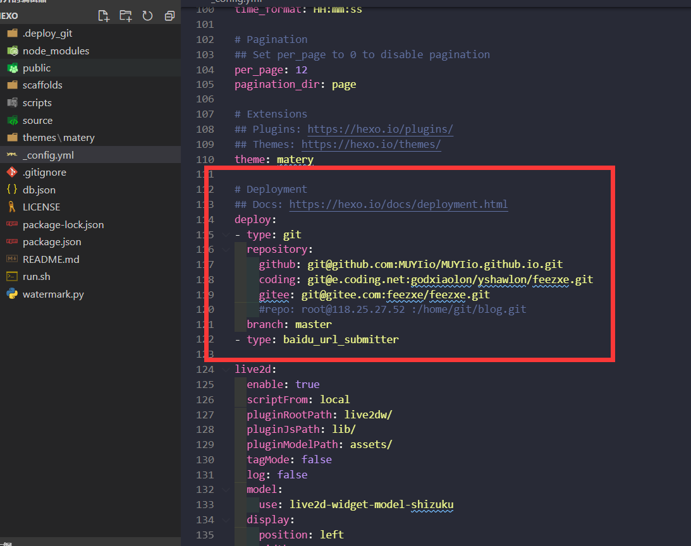This screenshot has width=691, height=546.
Task: Click the npm icon beside package.json
Action: [x=13, y=241]
